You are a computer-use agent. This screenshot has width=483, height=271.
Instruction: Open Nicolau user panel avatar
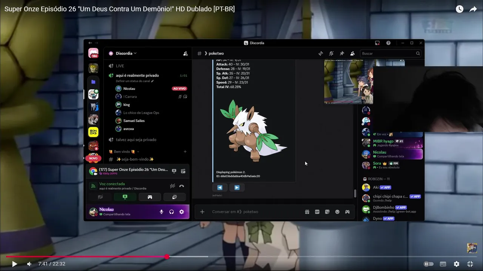click(93, 212)
